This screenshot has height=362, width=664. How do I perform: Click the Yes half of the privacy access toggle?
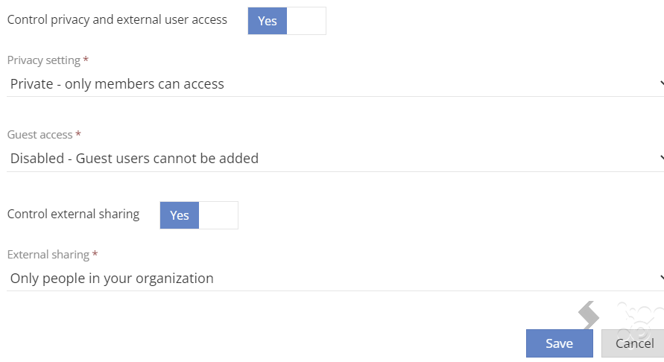[268, 21]
